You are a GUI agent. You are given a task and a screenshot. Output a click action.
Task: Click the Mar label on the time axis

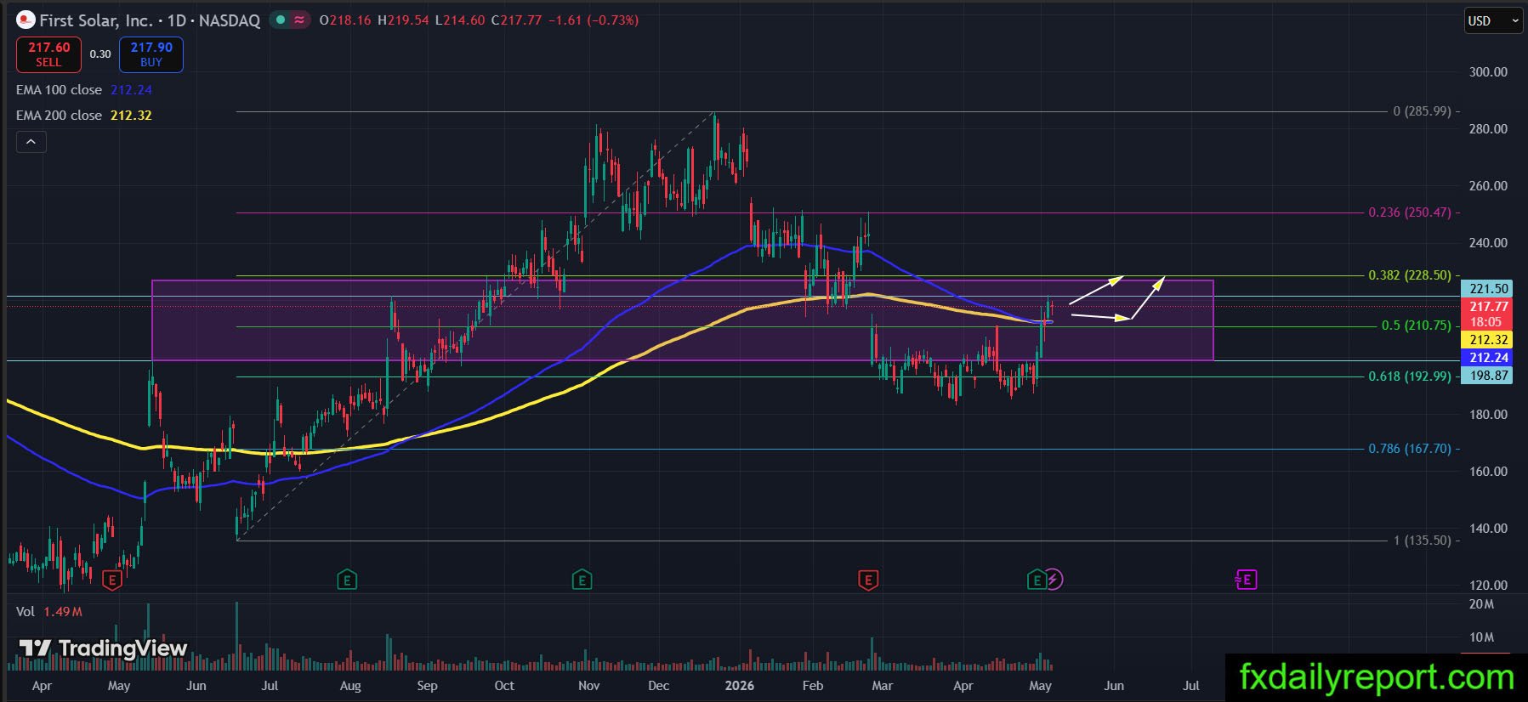(x=882, y=686)
